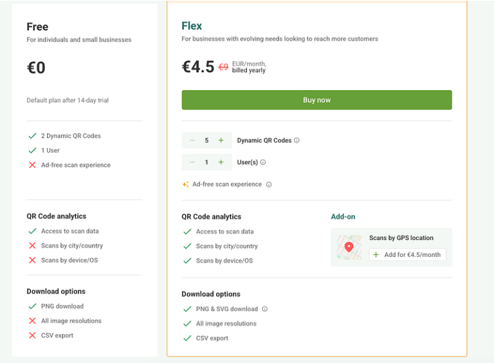The width and height of the screenshot is (494, 363).
Task: Click the Add-on section heading
Action: click(x=343, y=216)
